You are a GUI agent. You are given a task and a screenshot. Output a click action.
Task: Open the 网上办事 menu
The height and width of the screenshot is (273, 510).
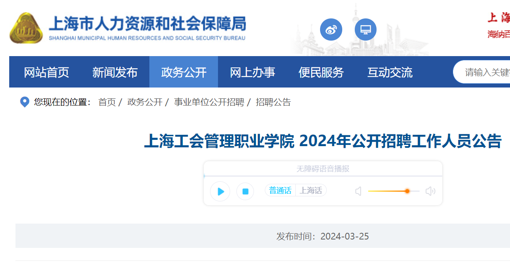tap(252, 72)
